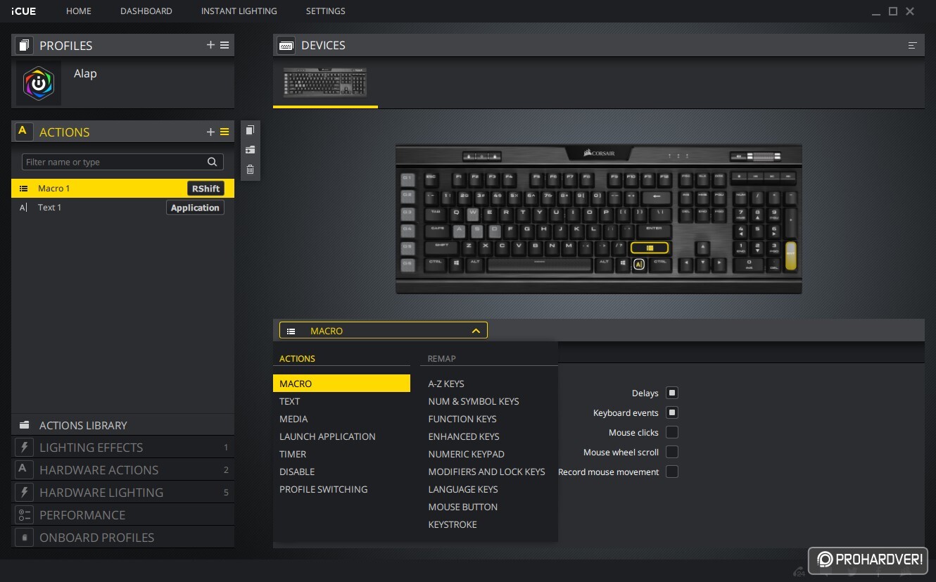The height and width of the screenshot is (582, 936).
Task: Select the Alap profile icon
Action: click(x=39, y=83)
